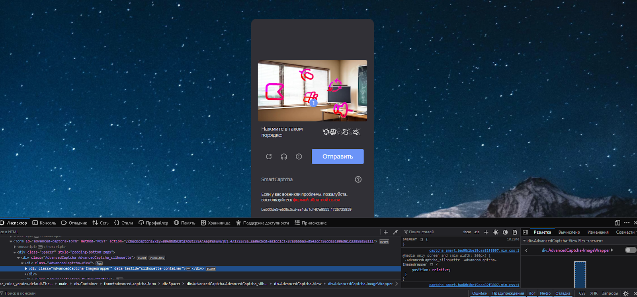Viewport: 637px width, 297px height.
Task: Open the форма обратной связи link
Action: tap(317, 200)
